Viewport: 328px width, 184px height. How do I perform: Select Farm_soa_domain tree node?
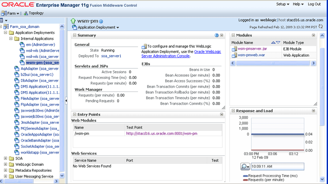coord(24,27)
